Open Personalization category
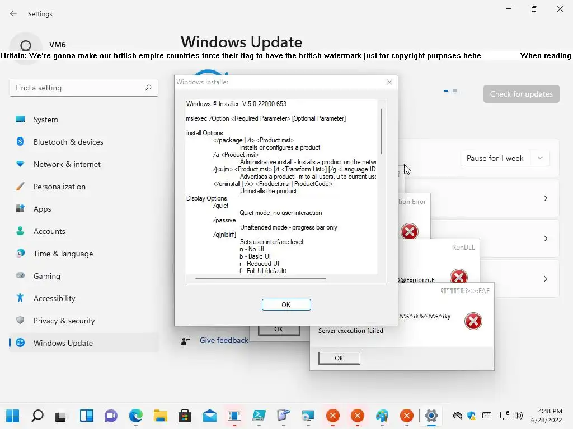The width and height of the screenshot is (573, 429). (84, 187)
